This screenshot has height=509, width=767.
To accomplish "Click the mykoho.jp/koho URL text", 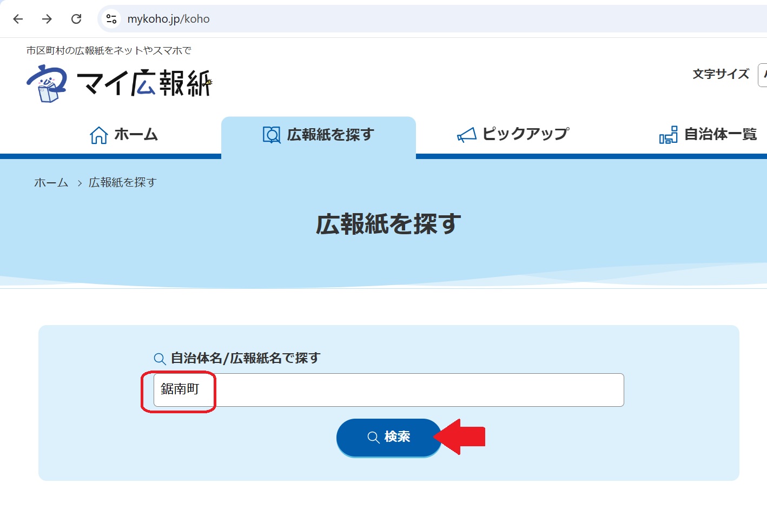I will (168, 19).
